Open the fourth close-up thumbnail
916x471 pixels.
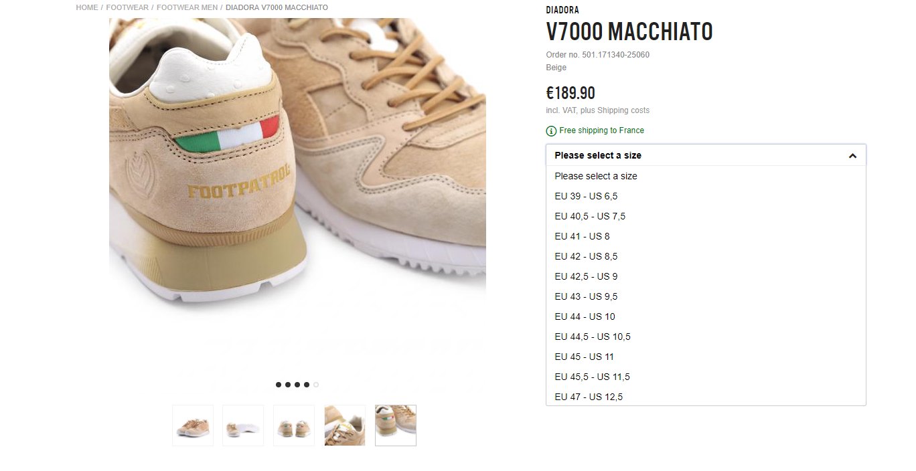(x=345, y=426)
